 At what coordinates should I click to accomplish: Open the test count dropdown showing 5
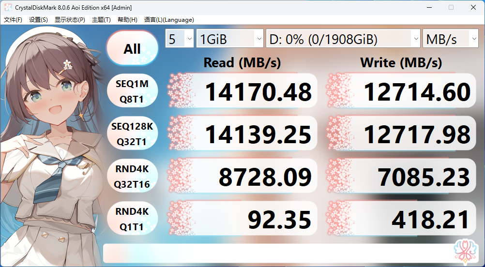(180, 39)
